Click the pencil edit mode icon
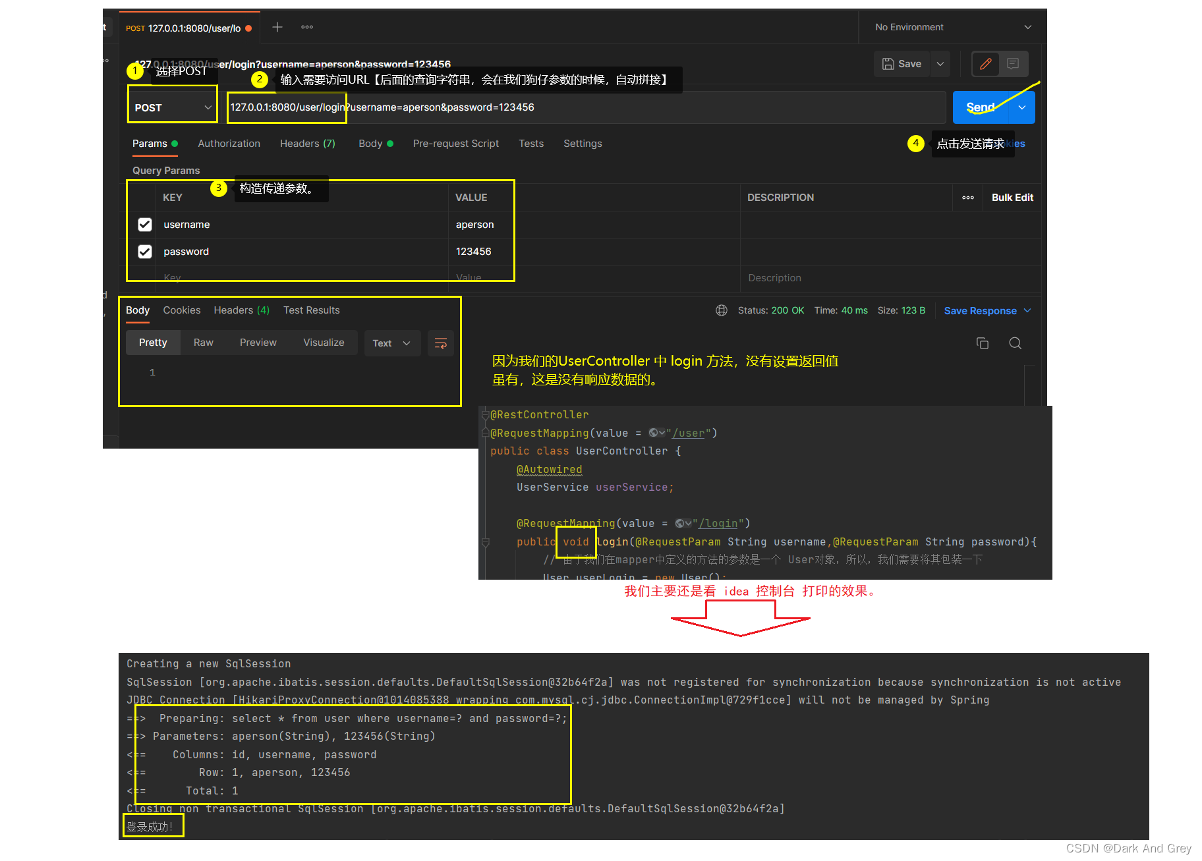Viewport: 1202px width, 861px height. click(986, 64)
